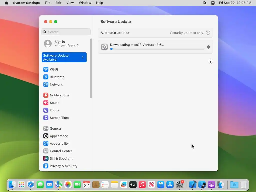
Task: Open the Edit menu
Action: click(x=58, y=3)
